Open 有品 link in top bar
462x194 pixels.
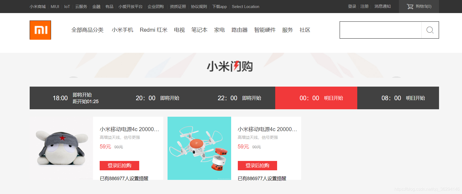[x=109, y=6]
